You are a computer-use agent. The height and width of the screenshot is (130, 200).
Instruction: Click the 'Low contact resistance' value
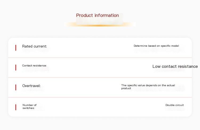[175, 66]
